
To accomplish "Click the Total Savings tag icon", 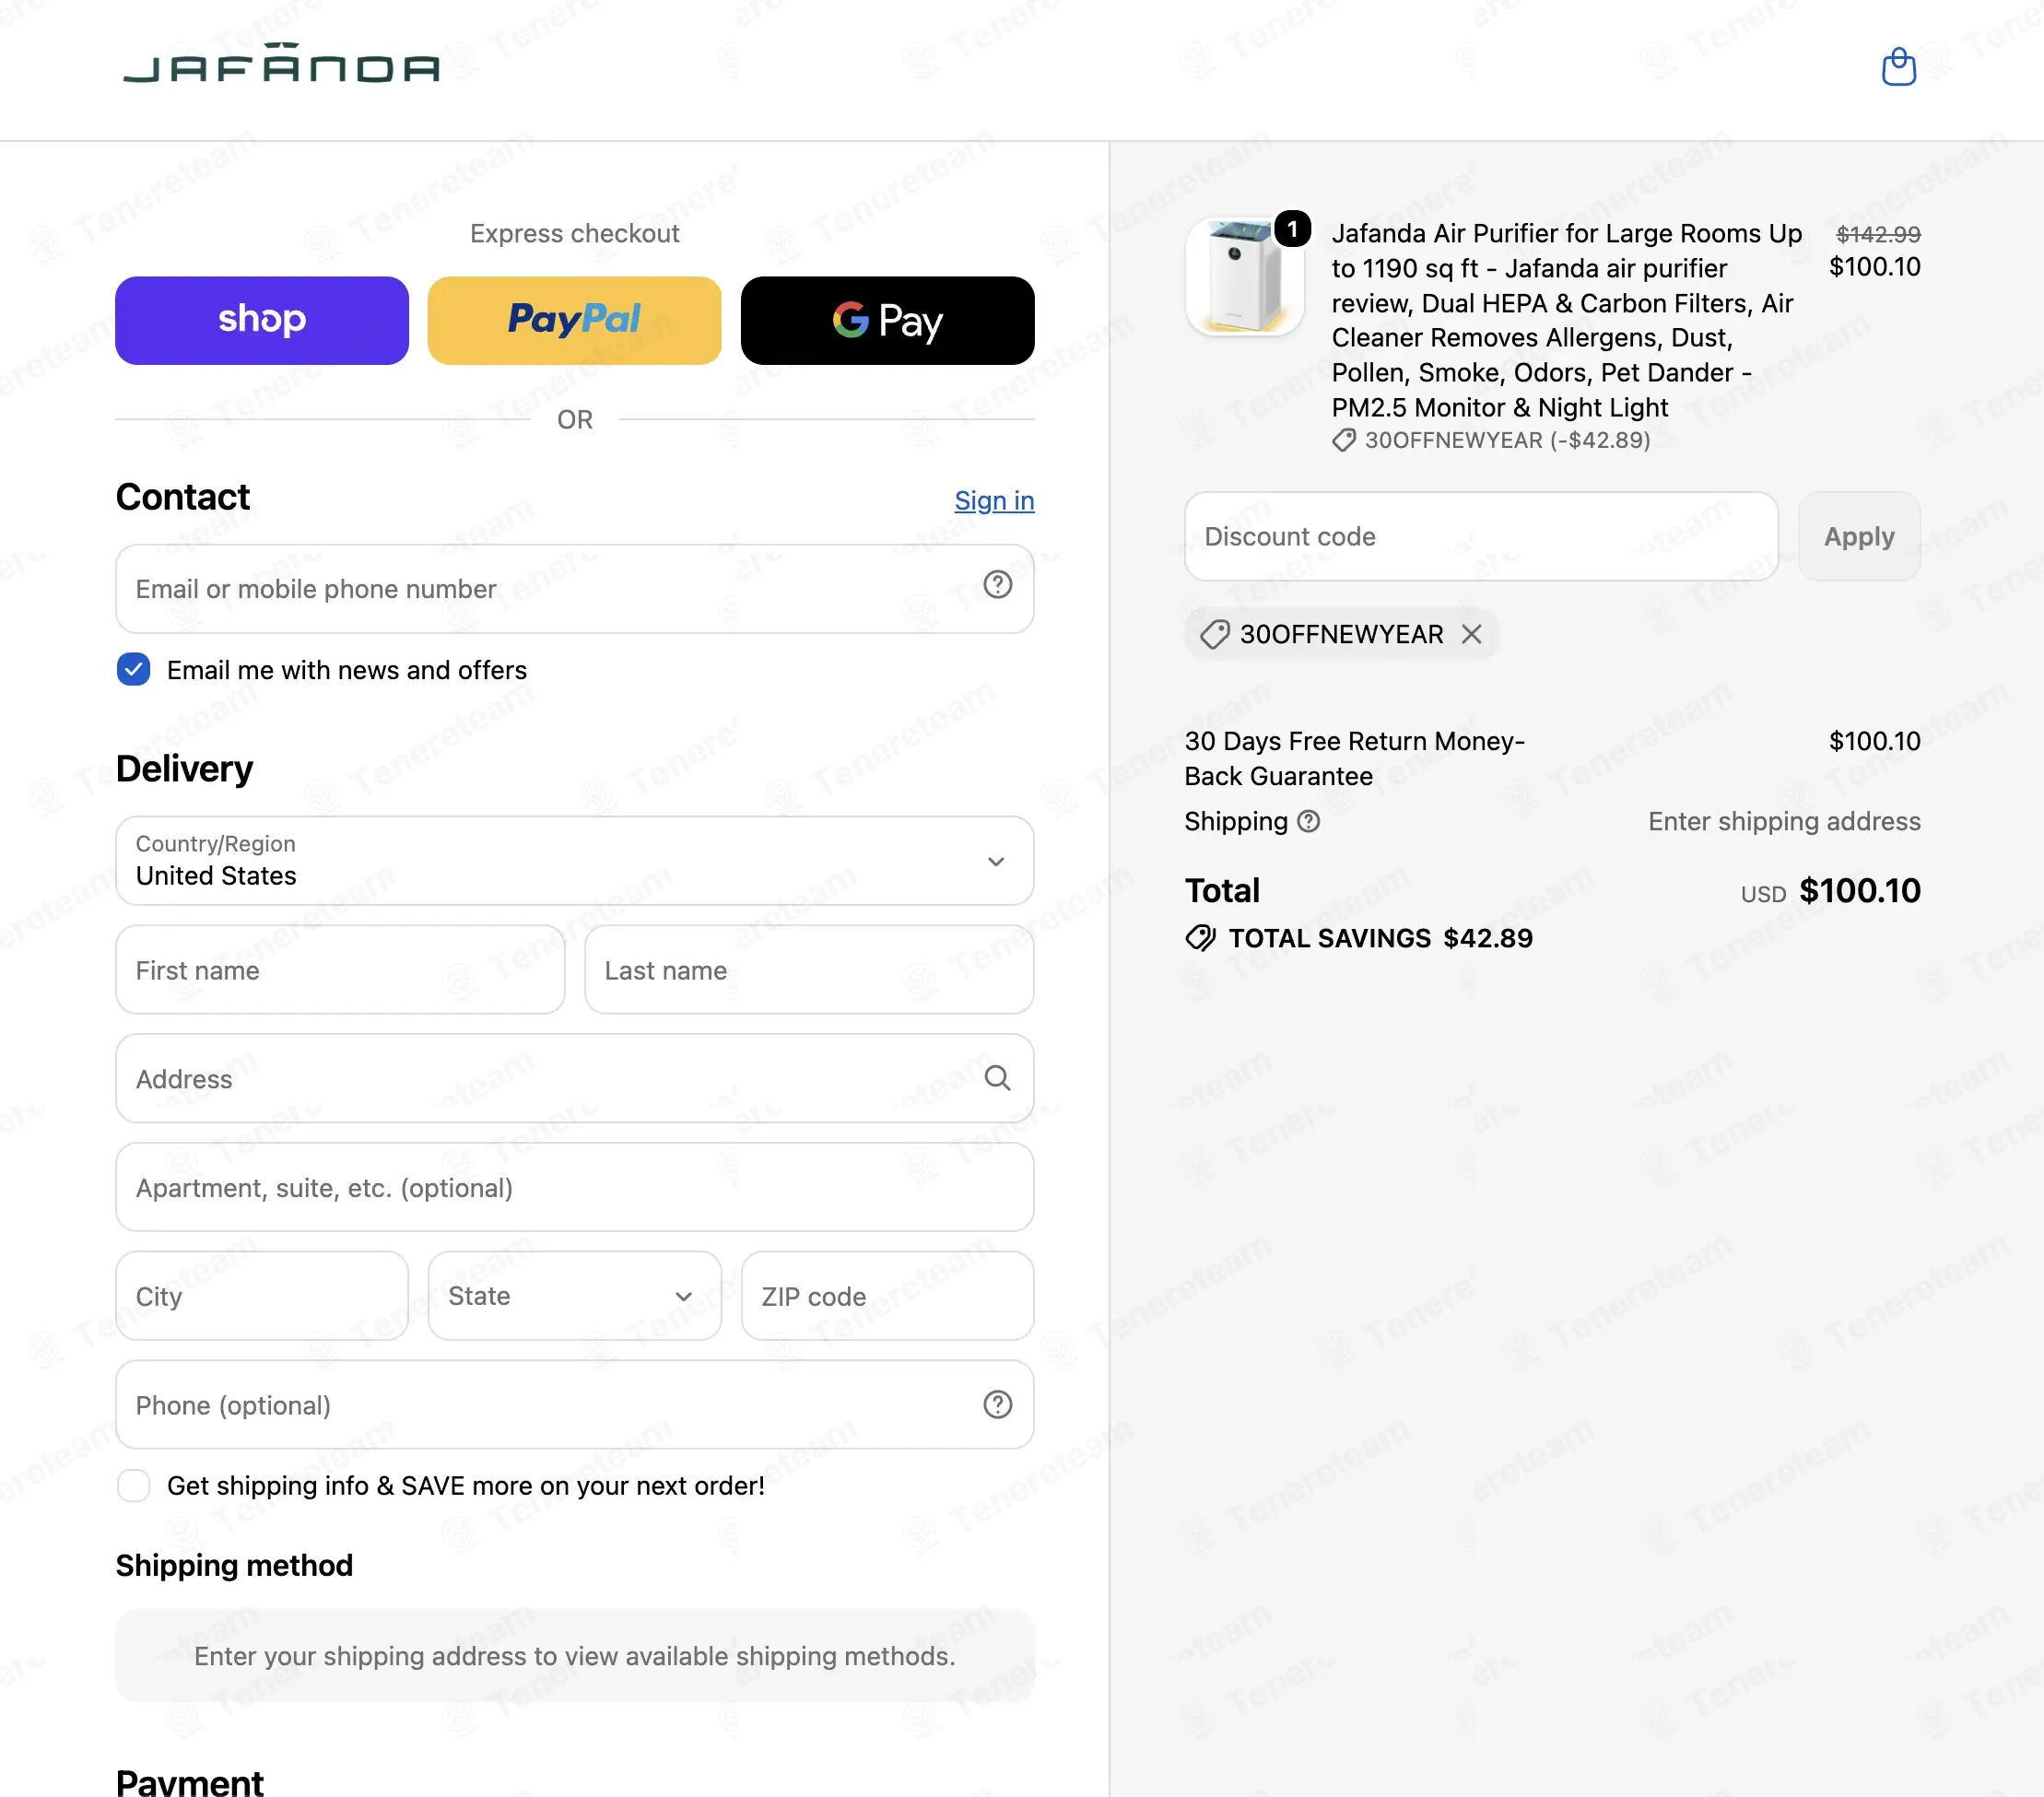I will 1200,938.
